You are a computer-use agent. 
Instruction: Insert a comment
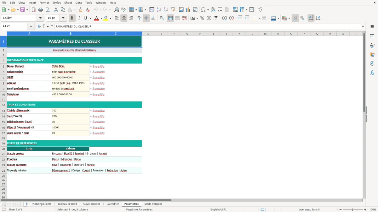tap(220, 10)
